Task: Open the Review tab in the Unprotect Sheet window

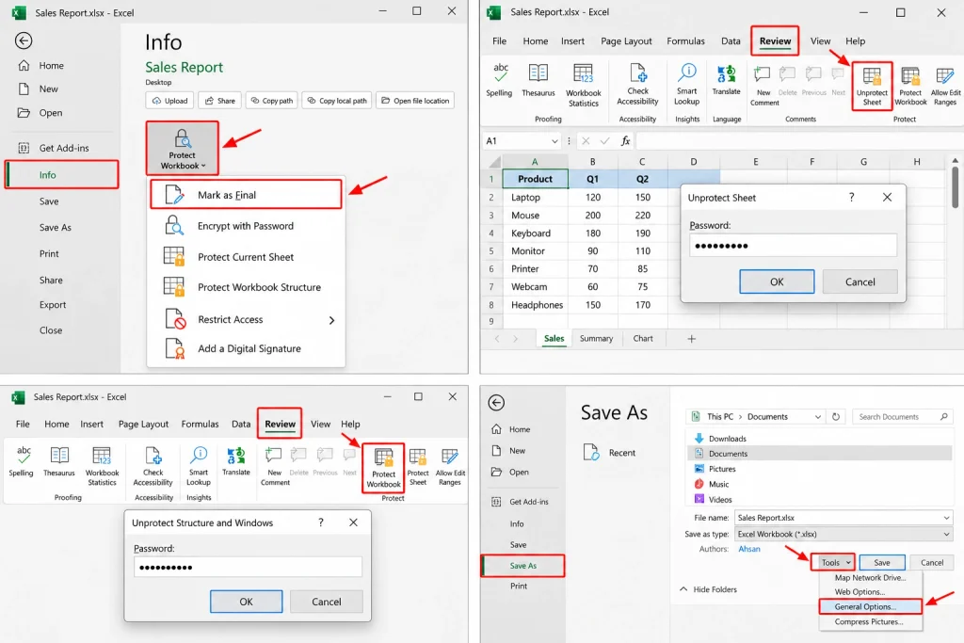Action: point(776,41)
